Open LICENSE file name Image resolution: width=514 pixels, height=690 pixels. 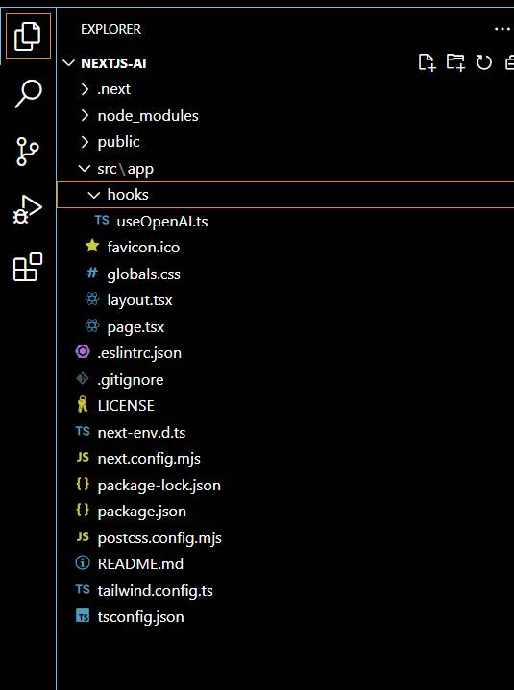tap(126, 406)
